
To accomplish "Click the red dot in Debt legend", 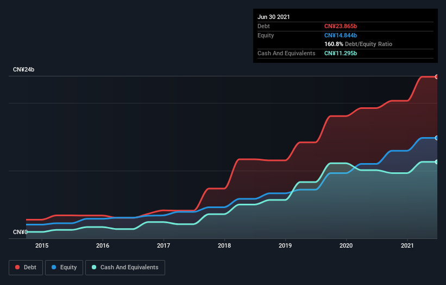I will click(17, 267).
